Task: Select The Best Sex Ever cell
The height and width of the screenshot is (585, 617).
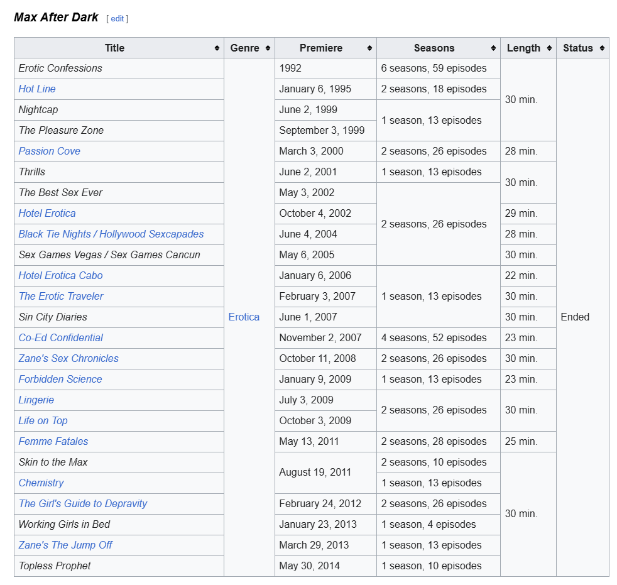Action: point(119,193)
